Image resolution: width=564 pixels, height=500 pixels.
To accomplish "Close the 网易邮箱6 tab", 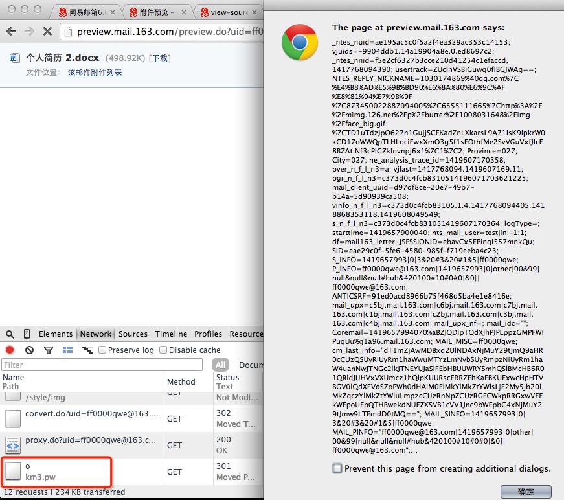I will point(113,12).
